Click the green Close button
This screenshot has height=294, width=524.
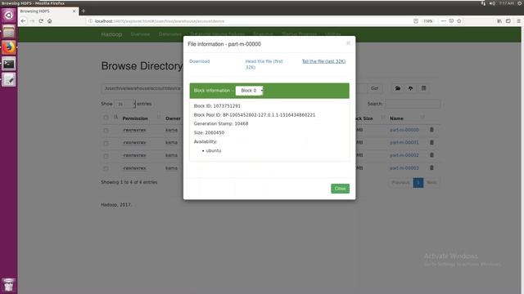[341, 189]
